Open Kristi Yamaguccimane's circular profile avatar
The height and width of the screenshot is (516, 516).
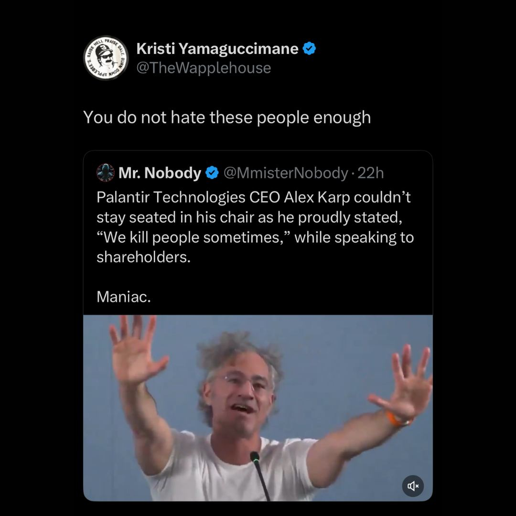pyautogui.click(x=106, y=57)
